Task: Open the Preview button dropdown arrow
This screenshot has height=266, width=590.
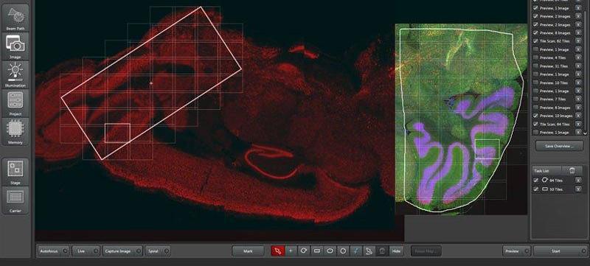Action: point(527,251)
